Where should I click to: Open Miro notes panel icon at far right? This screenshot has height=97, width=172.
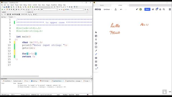tap(170, 9)
